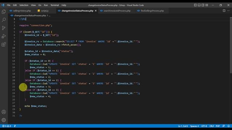This screenshot has width=232, height=130.
Task: Expand the breadcrumb ellipsis after the file name
Action: coord(50,16)
